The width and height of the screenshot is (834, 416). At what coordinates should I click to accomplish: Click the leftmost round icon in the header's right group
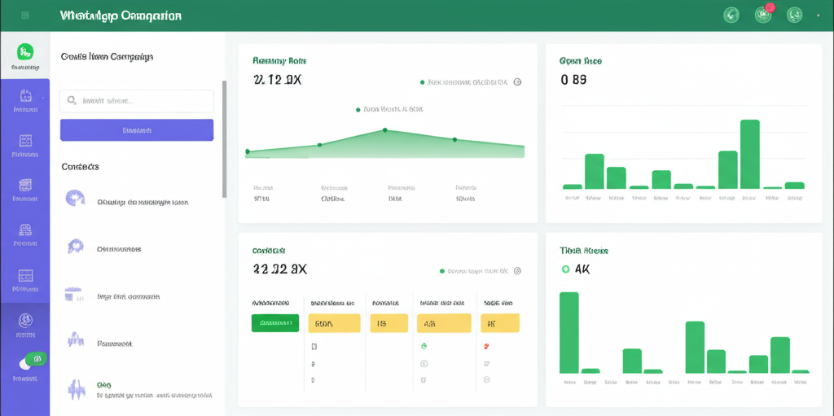[x=731, y=15]
